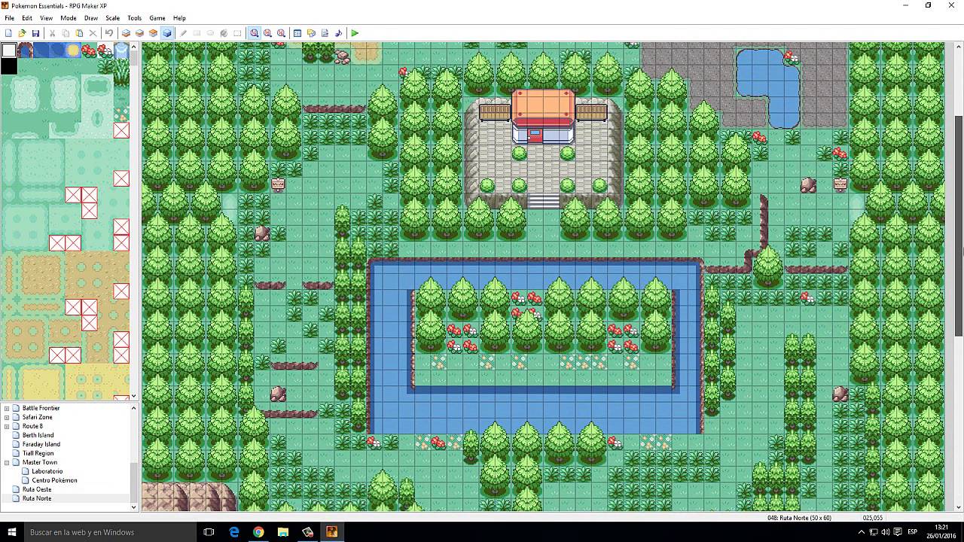Select the Faraday Island map

tap(41, 444)
